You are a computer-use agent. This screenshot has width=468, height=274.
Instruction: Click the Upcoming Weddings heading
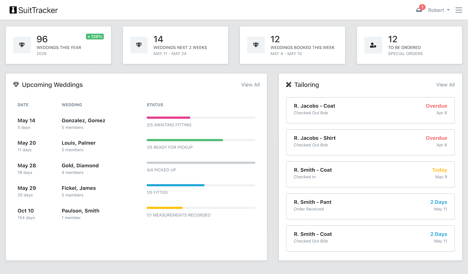pos(52,85)
